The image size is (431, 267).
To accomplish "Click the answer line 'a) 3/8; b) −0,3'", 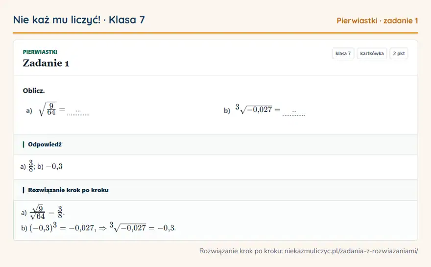I will pos(42,166).
